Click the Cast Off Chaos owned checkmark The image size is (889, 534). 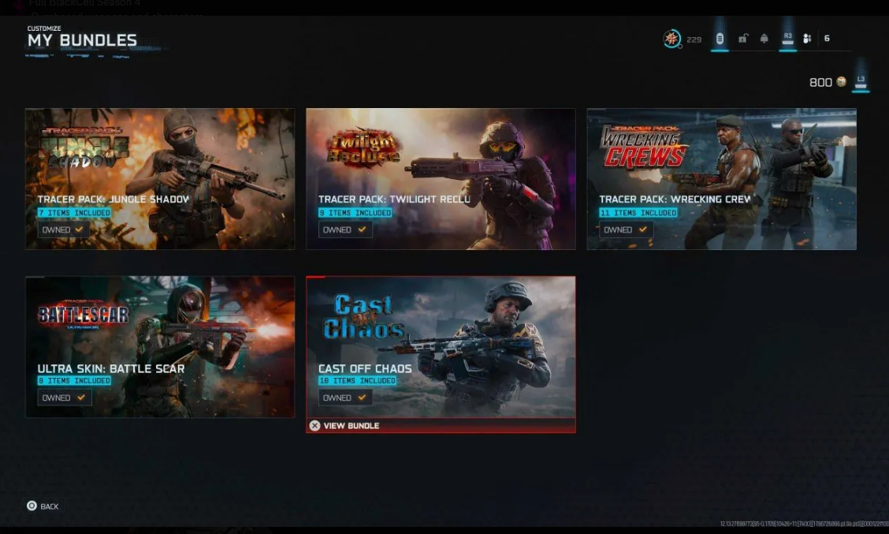[362, 398]
